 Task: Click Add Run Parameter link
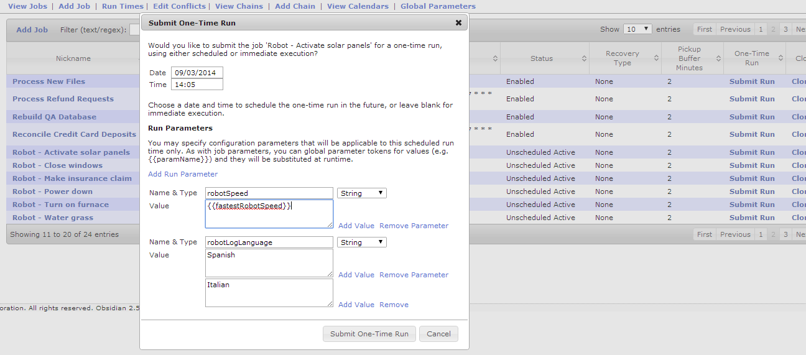tap(183, 174)
